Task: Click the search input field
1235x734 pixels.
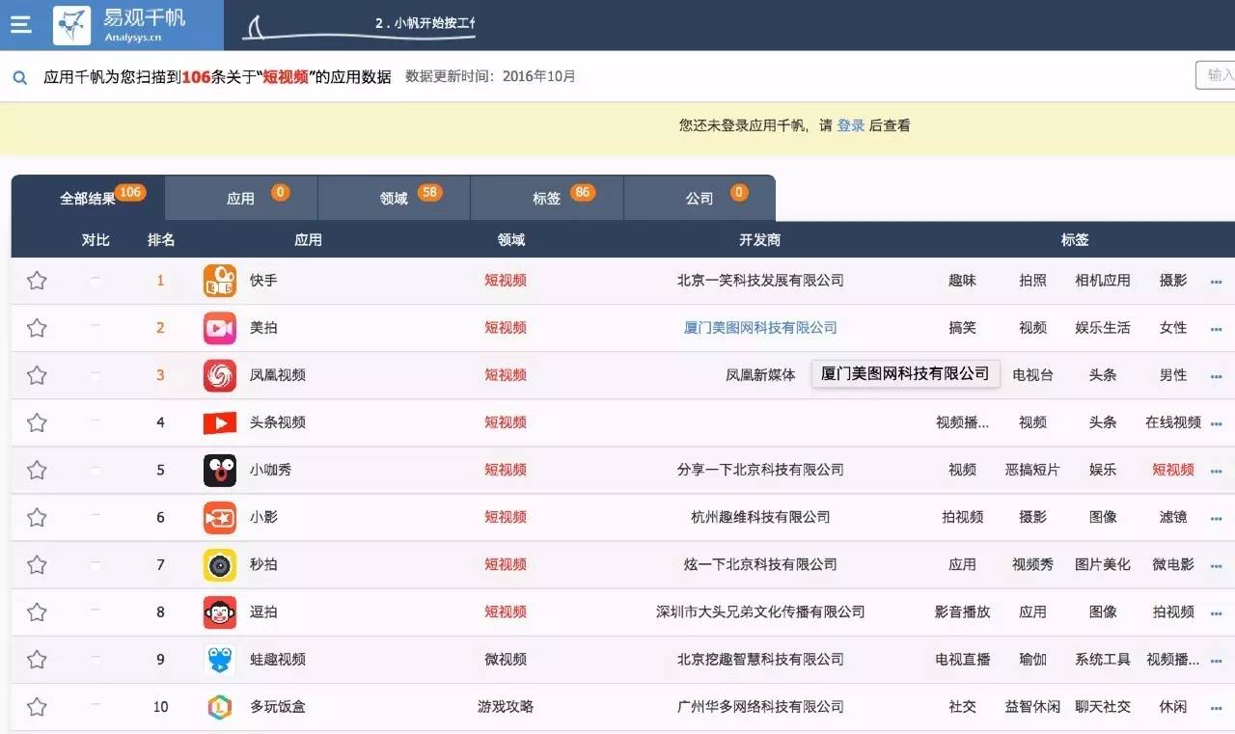Action: 1216,75
